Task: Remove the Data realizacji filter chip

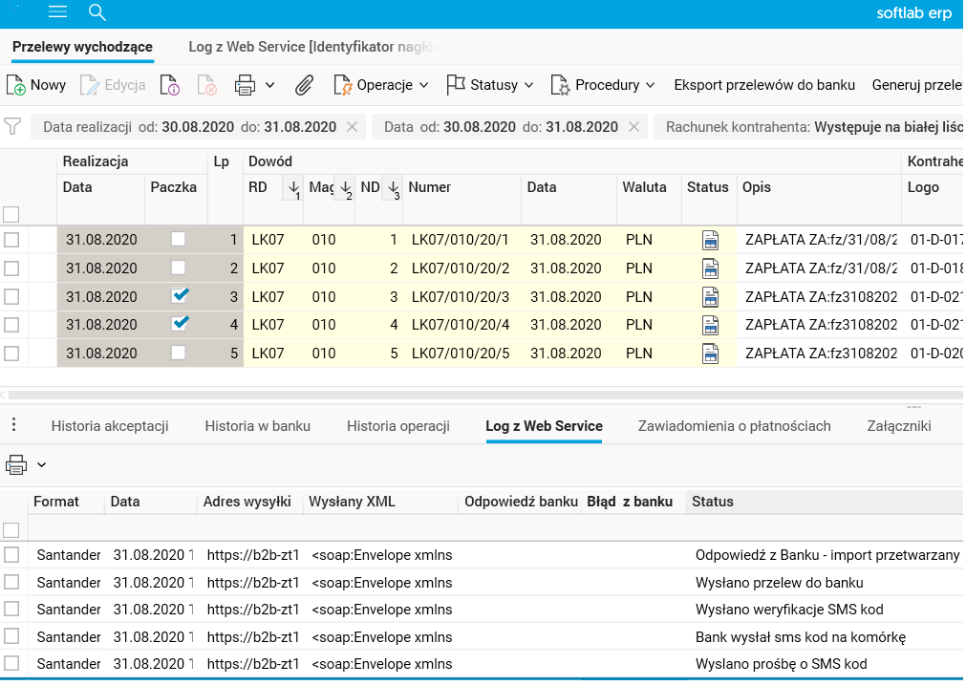Action: 352,127
